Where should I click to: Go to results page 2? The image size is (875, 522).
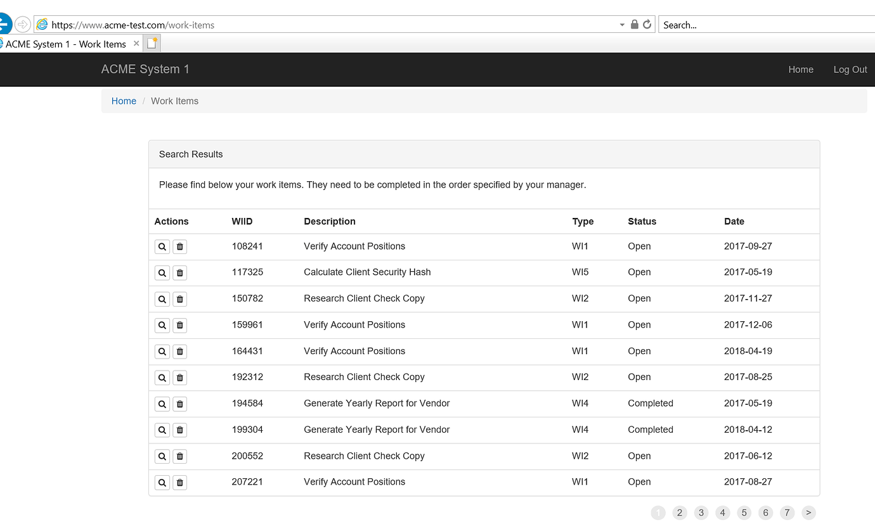[x=680, y=512]
